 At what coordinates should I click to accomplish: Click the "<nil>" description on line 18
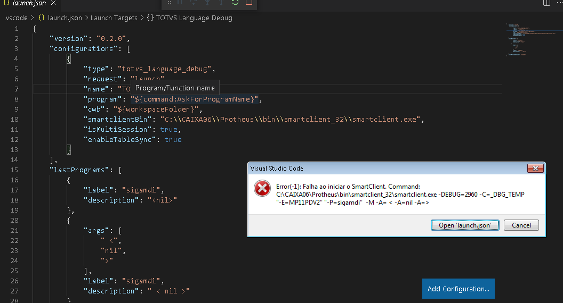[x=162, y=200]
